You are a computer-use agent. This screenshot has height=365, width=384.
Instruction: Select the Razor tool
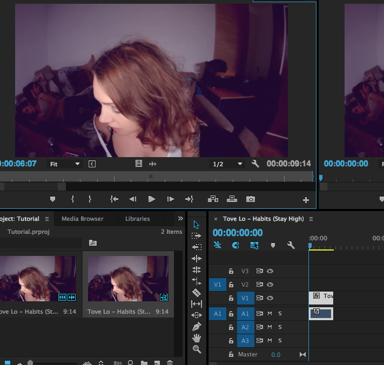click(x=197, y=293)
